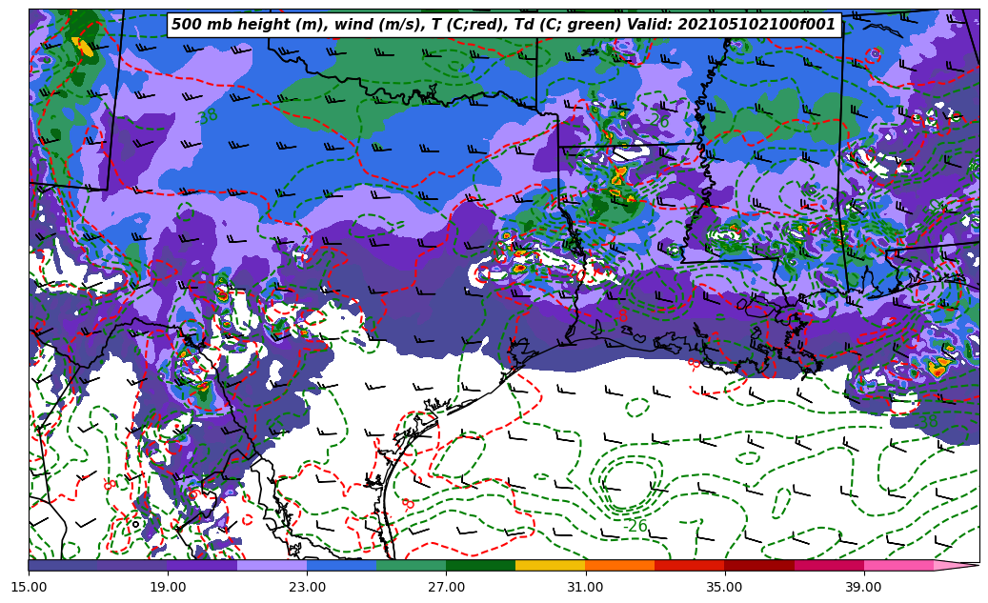Click green -38 label in the Texas Panhandle
This screenshot has height=603, width=988.
click(206, 116)
